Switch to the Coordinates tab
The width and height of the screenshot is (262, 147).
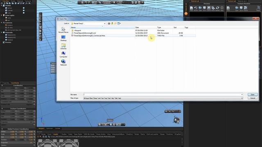coord(15,83)
